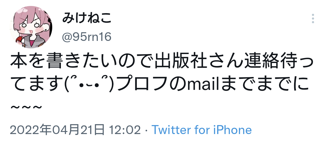The height and width of the screenshot is (143, 325).
Task: Click the middle dot before Twitter for iPhone
Action: [146, 130]
